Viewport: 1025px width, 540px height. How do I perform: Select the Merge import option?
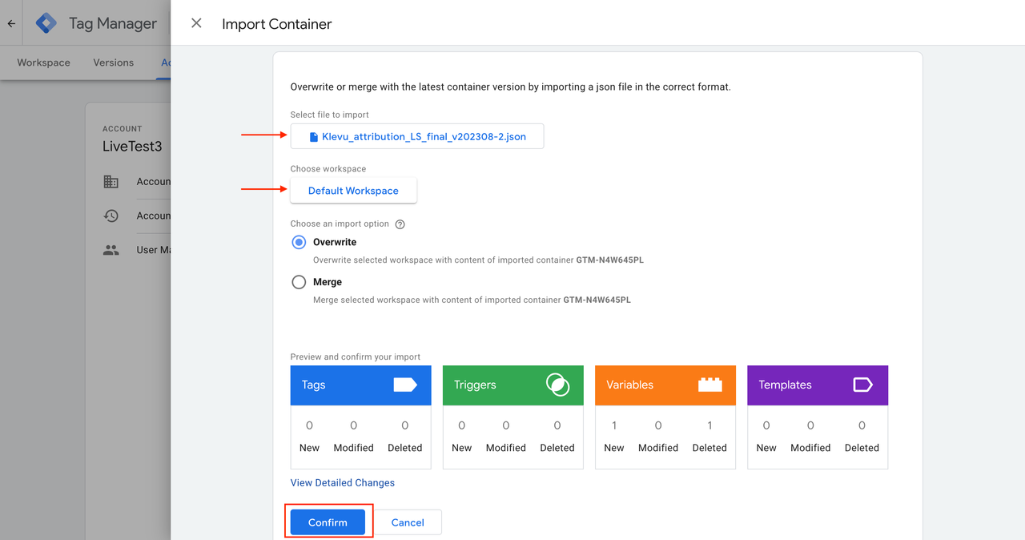299,282
